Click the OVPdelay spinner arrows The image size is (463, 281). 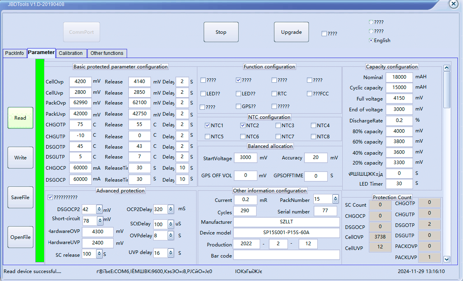click(171, 236)
